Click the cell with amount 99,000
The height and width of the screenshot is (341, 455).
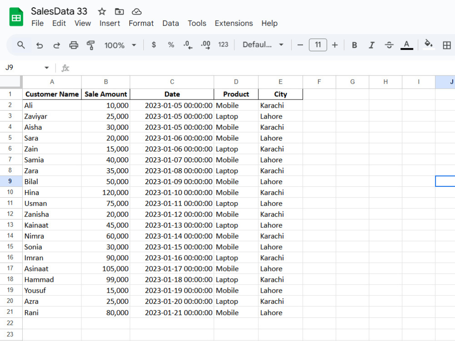tap(106, 280)
